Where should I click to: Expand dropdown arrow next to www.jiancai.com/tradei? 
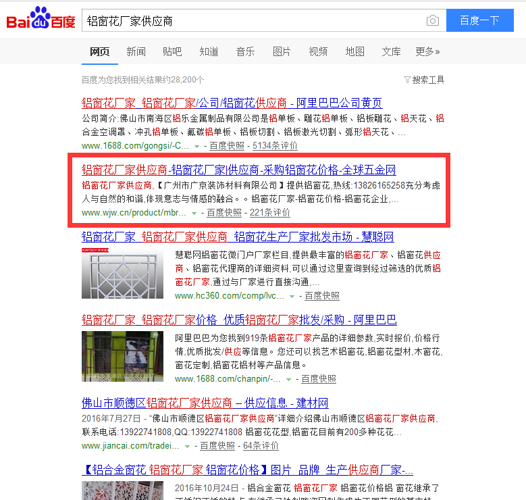(188, 447)
